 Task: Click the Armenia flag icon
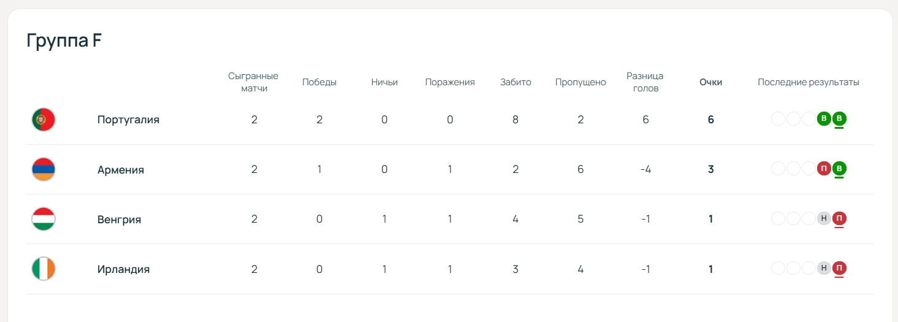pos(44,169)
